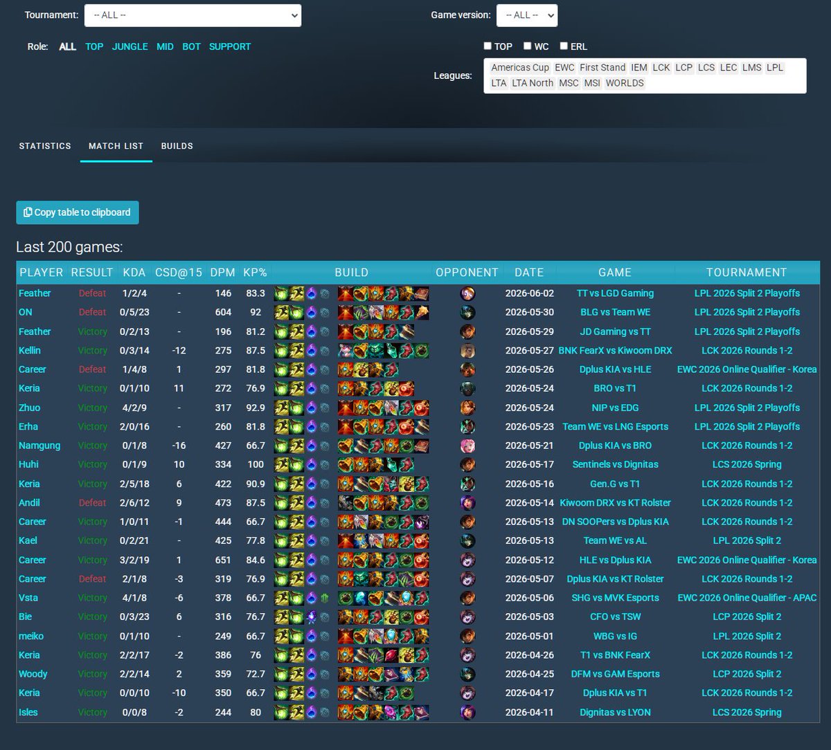Sort table by the CSD@15 column header
831x750 pixels.
pos(179,273)
